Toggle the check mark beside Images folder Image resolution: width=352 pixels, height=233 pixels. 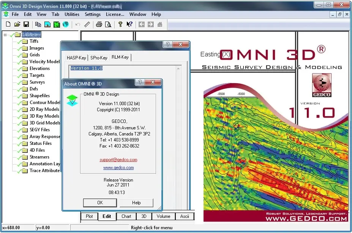[x=19, y=48]
